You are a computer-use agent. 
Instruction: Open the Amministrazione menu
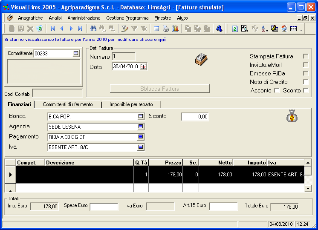coord(84,18)
